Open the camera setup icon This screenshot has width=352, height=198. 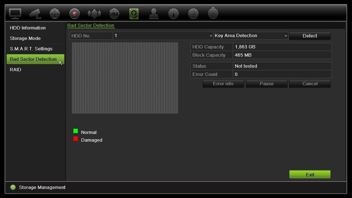35,13
